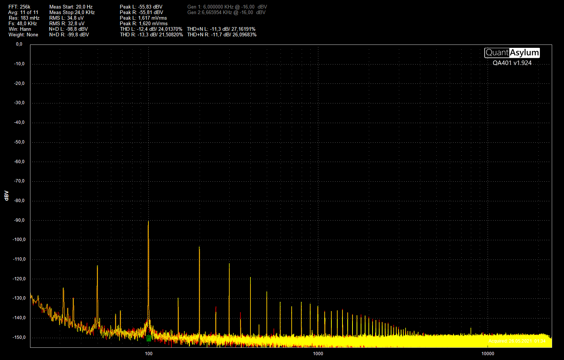Select the 'FFT: 256k' readout

(x=19, y=7)
